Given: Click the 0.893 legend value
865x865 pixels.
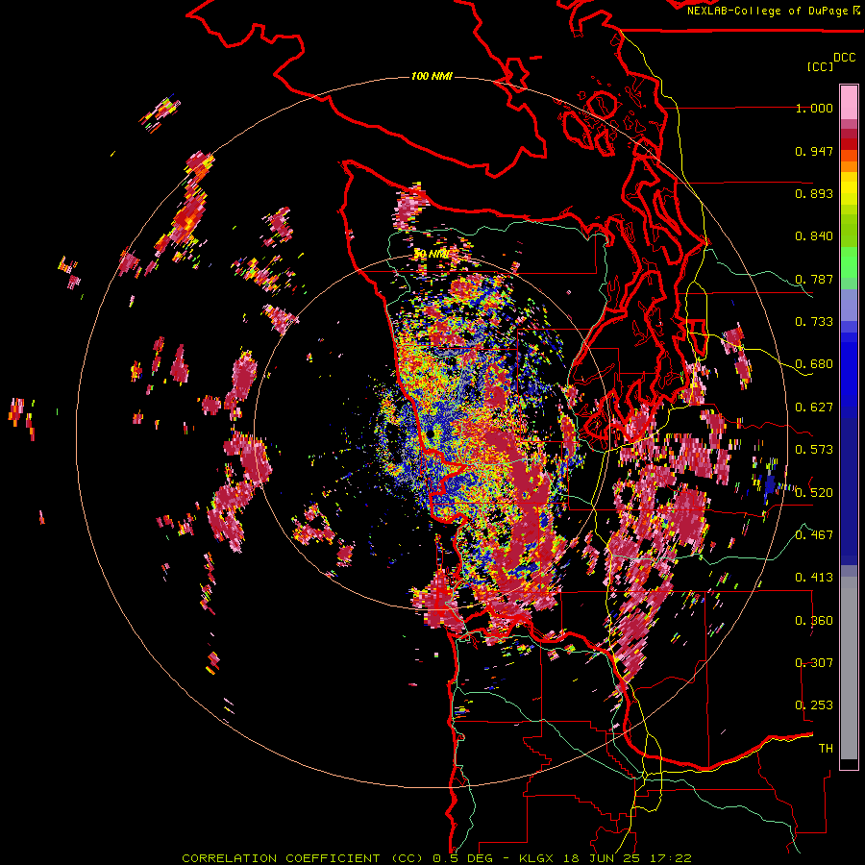Looking at the screenshot, I should click(814, 193).
